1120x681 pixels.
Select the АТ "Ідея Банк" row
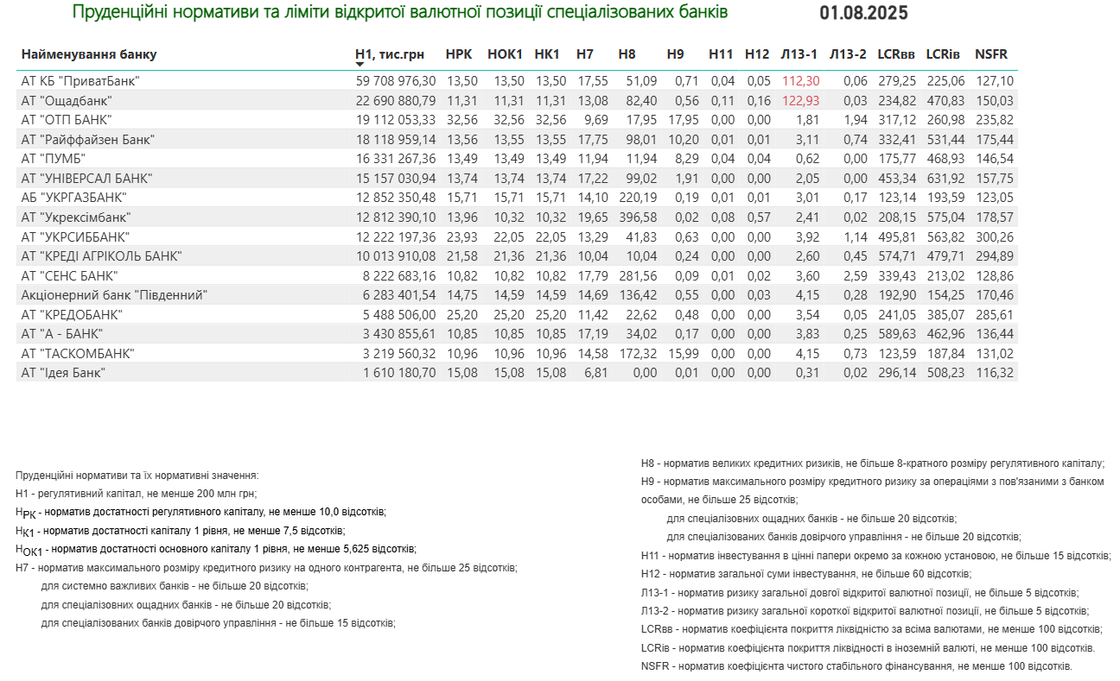[x=63, y=373]
